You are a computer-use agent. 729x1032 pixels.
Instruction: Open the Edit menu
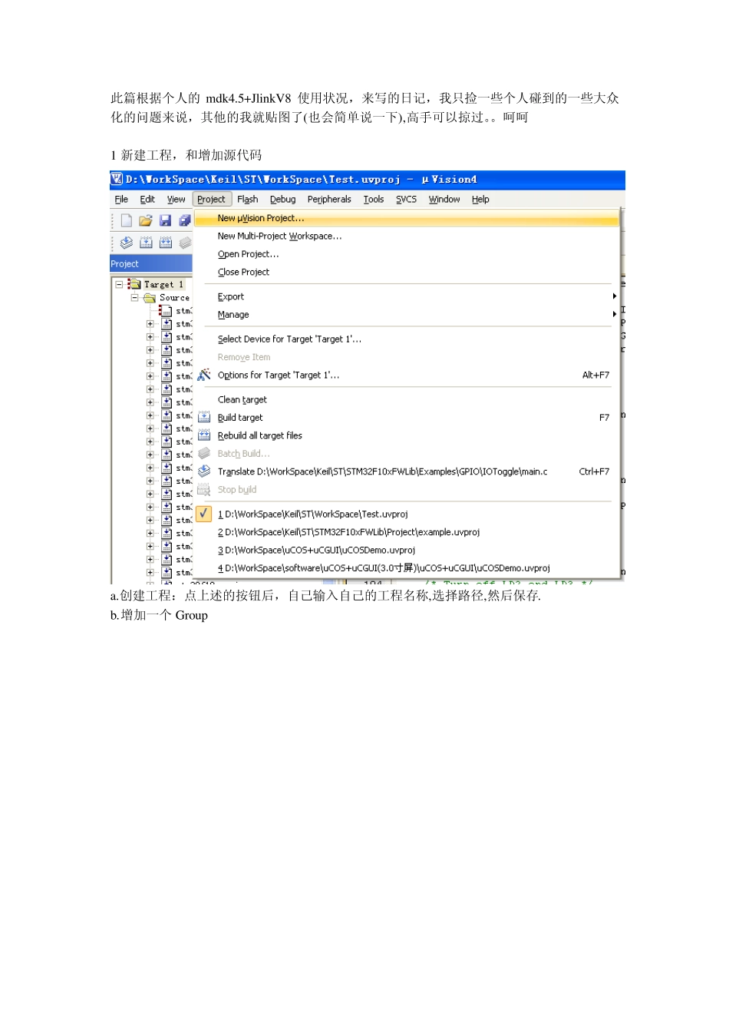147,199
